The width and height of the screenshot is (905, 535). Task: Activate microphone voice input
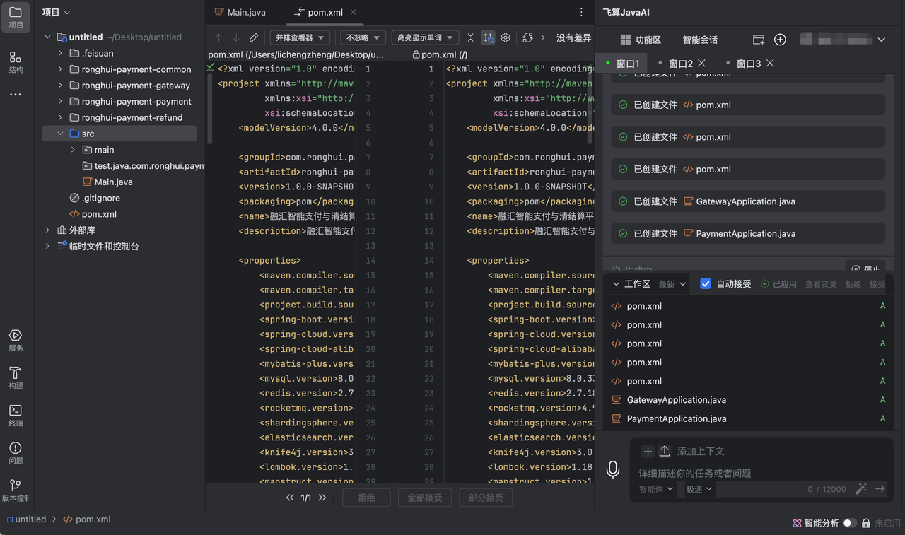coord(613,469)
